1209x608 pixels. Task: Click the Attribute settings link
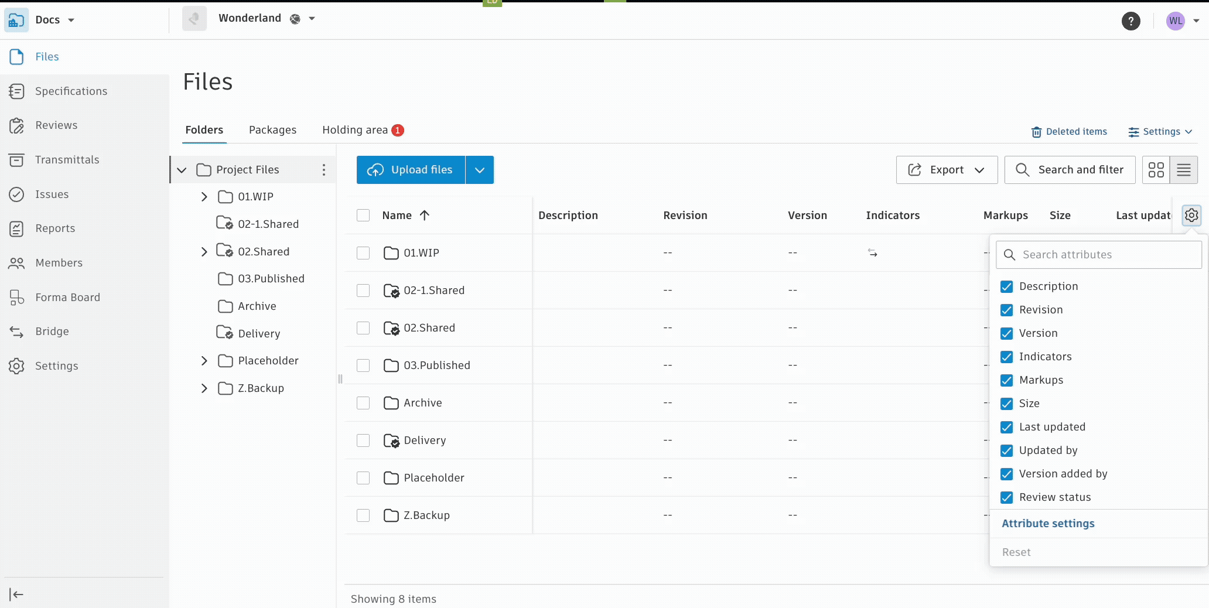tap(1048, 524)
